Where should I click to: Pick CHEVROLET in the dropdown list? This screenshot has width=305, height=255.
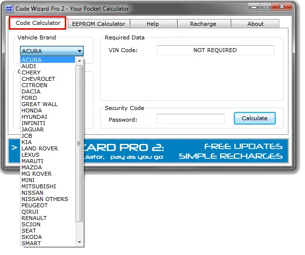click(x=48, y=79)
